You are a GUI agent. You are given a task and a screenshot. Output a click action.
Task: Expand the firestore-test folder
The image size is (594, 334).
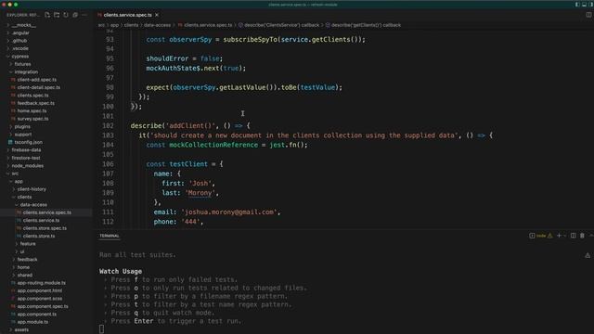(26, 158)
